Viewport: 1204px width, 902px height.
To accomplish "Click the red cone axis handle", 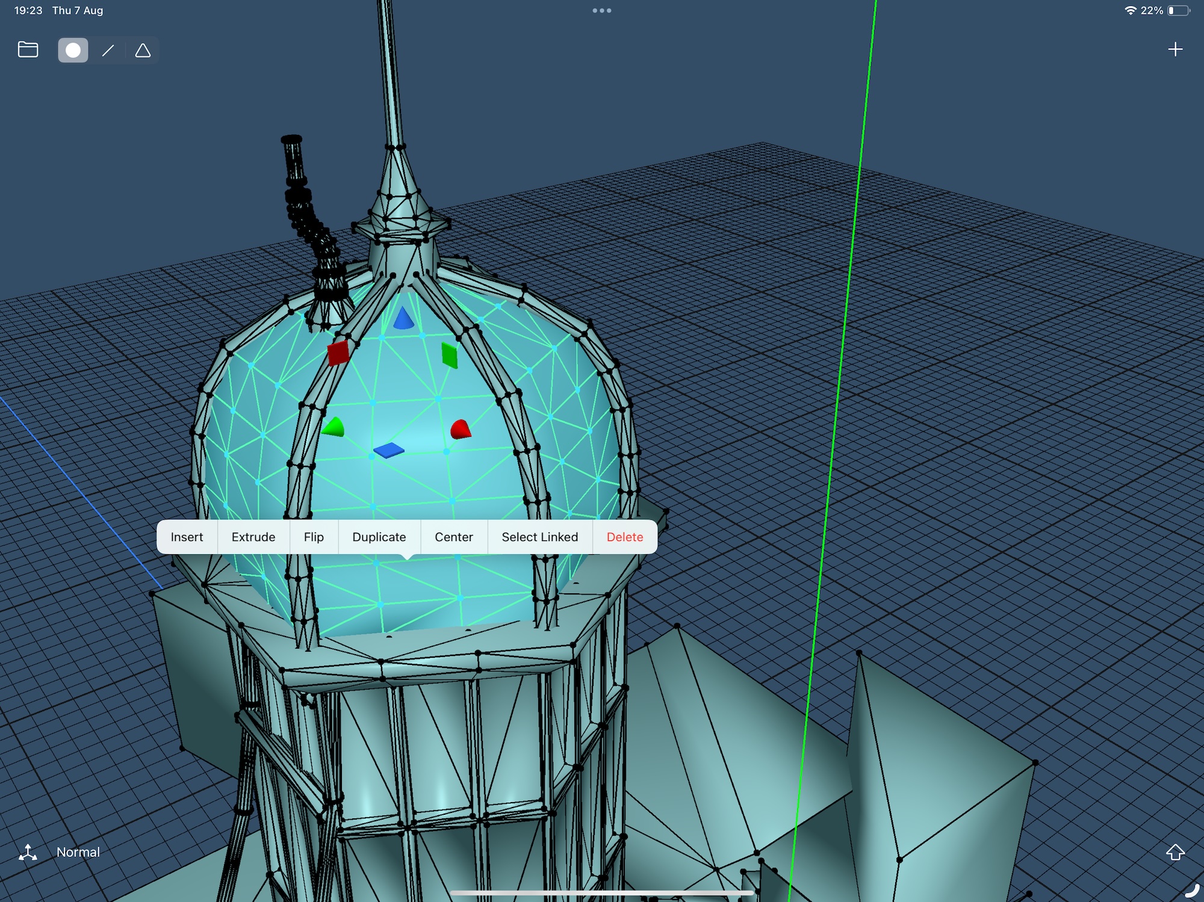I will click(x=460, y=430).
